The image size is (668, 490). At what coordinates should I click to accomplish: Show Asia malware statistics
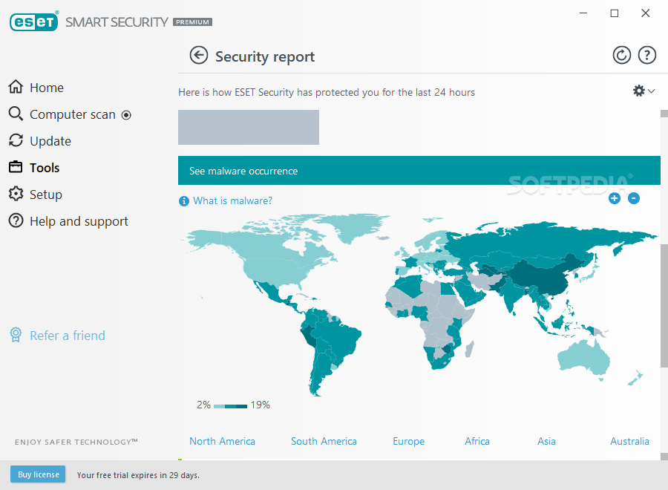point(546,442)
